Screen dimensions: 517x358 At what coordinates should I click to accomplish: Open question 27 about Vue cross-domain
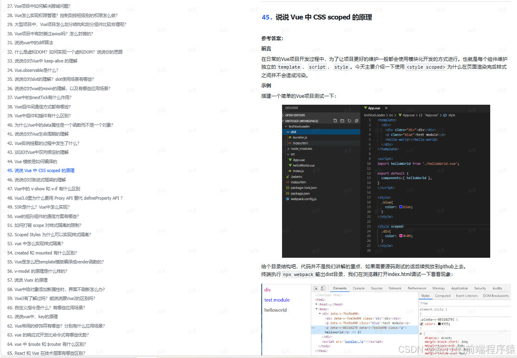39,6
